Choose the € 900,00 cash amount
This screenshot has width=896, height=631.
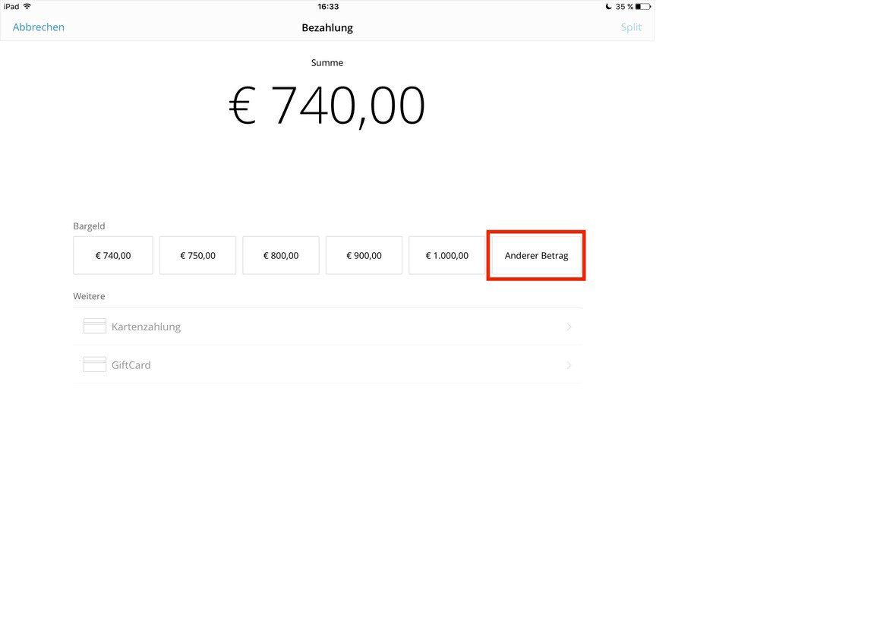364,255
